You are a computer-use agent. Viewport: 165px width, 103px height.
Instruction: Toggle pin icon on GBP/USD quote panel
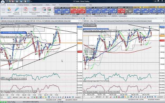coord(63,8)
